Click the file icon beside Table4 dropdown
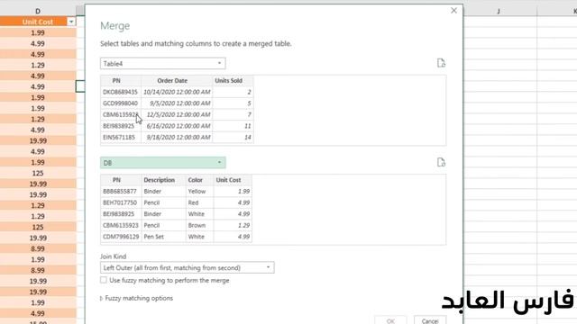577x324 pixels. pyautogui.click(x=441, y=63)
